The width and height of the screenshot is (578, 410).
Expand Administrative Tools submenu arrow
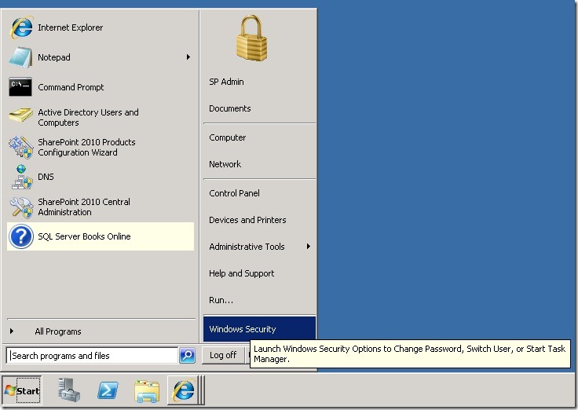click(x=308, y=247)
